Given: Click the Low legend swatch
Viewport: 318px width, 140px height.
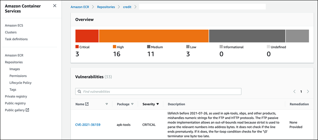Looking at the screenshot, I should tap(188, 47).
